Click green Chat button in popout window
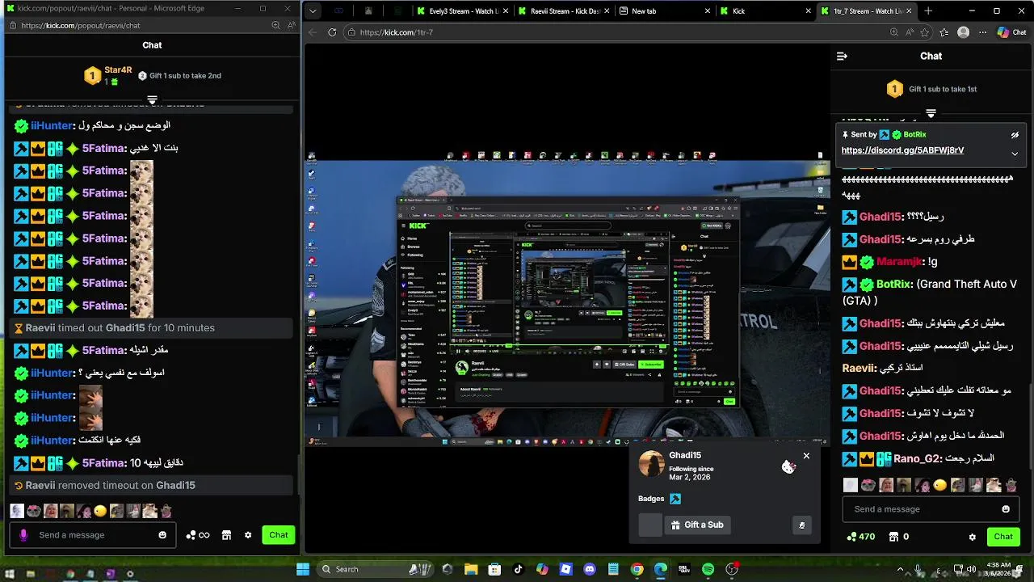Viewport: 1034px width, 582px height. point(279,535)
